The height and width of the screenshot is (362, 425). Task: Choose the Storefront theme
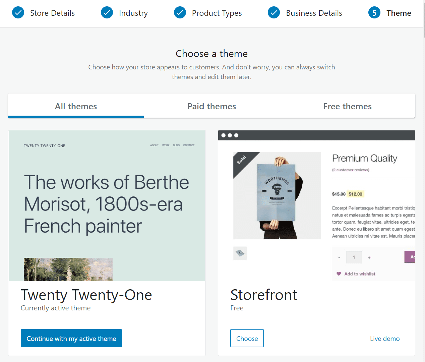click(x=247, y=338)
